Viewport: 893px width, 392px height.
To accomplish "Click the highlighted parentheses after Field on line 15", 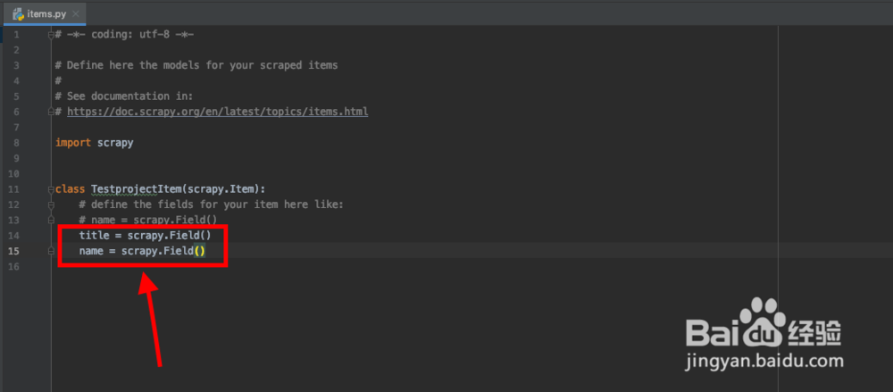I will click(x=200, y=251).
